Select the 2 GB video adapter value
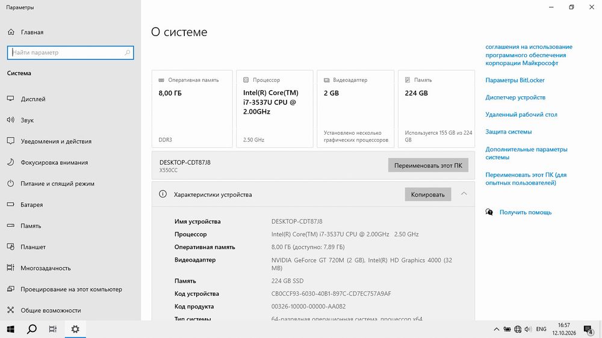 331,93
